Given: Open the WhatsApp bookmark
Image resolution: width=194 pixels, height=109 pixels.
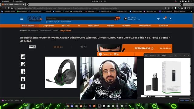Looking at the screenshot, I should 22,12.
